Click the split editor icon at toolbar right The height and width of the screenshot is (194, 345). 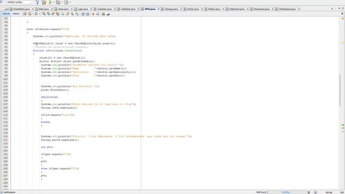342,13
